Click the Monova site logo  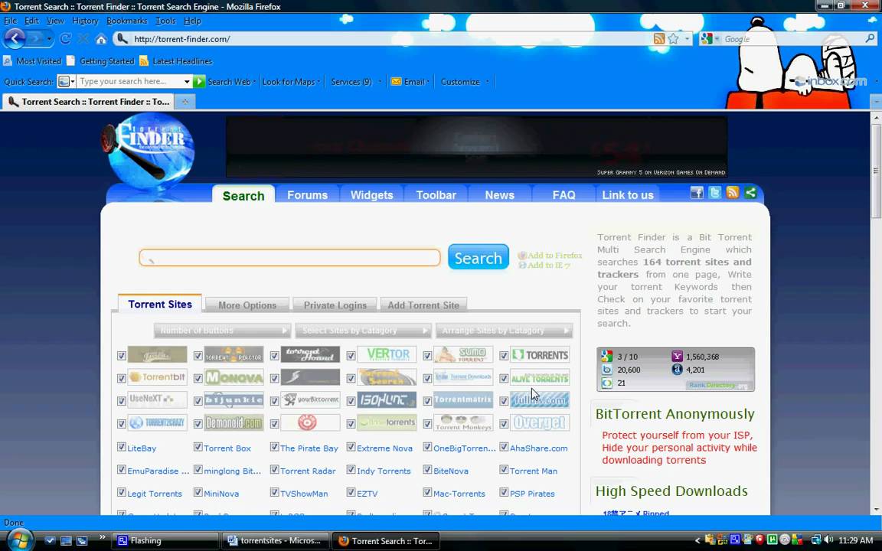[x=234, y=377]
